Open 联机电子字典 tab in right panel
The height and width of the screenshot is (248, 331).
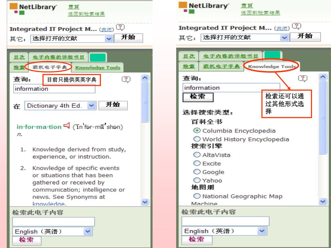click(x=221, y=67)
